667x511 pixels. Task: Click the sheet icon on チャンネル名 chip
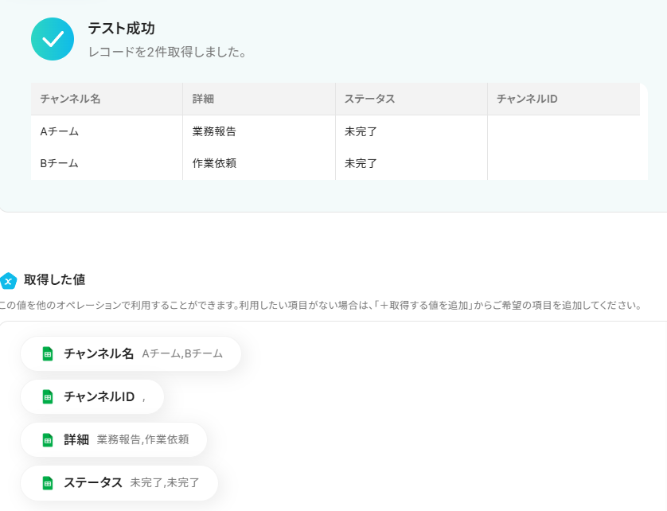tap(48, 353)
